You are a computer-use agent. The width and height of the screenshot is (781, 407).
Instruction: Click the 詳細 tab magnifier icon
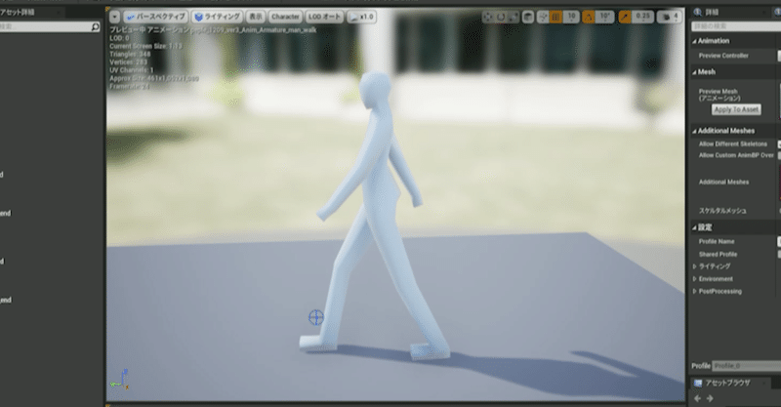[698, 13]
